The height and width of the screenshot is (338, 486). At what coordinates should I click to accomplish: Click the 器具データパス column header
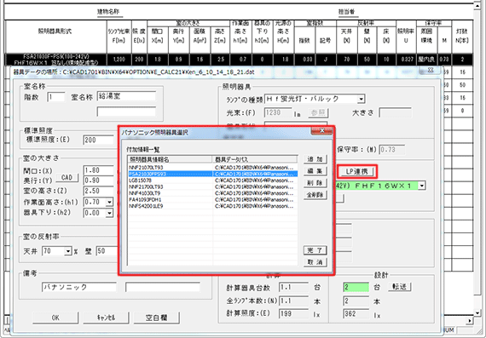[x=255, y=160]
